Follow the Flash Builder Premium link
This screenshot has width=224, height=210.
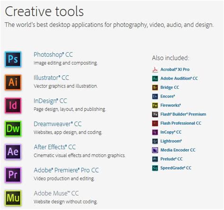(x=183, y=114)
